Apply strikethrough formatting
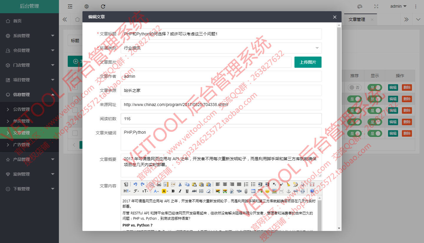424x243 pixels. coord(194,191)
